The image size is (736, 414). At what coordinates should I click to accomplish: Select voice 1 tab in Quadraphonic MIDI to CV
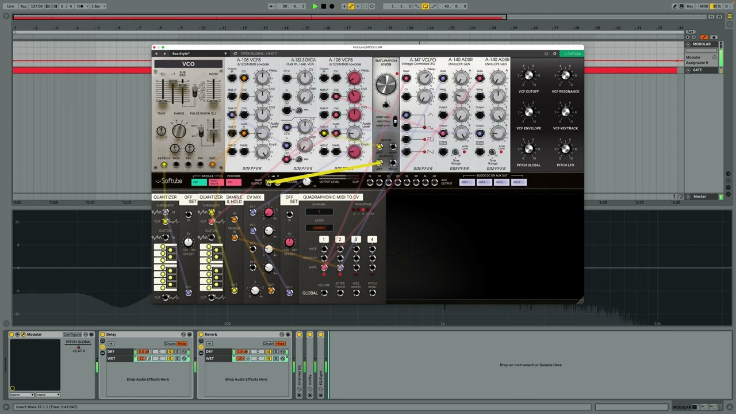[x=324, y=239]
